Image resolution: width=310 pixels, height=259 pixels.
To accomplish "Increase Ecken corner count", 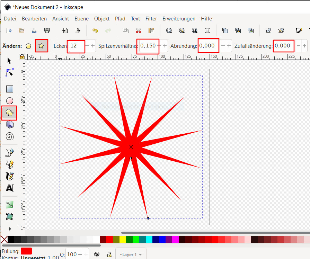I will (x=93, y=46).
